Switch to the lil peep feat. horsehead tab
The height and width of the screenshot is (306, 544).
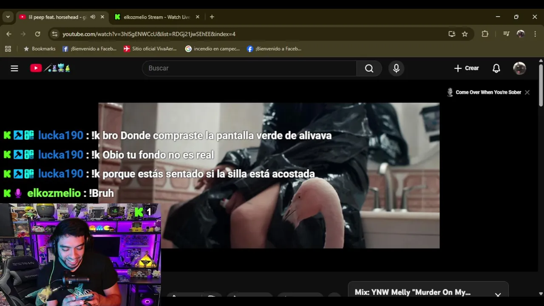(x=57, y=17)
